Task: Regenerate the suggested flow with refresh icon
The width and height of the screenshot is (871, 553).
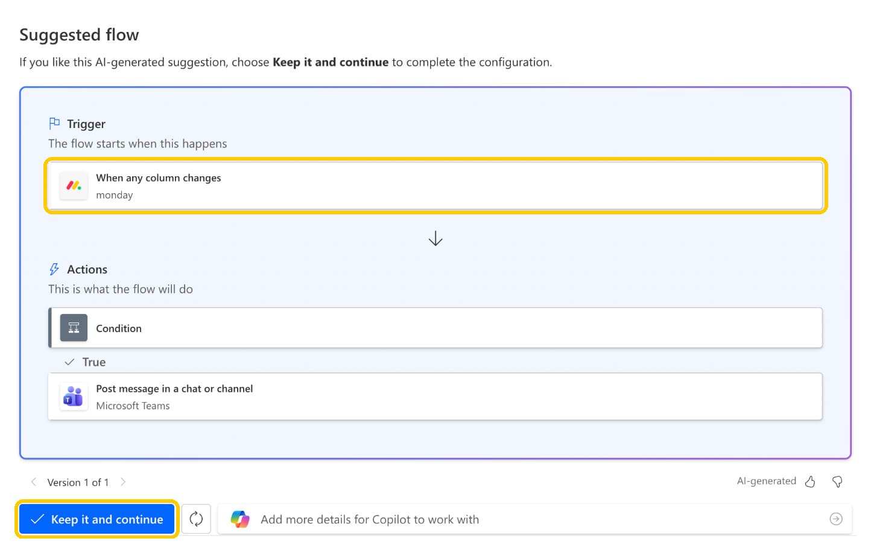Action: click(x=196, y=519)
